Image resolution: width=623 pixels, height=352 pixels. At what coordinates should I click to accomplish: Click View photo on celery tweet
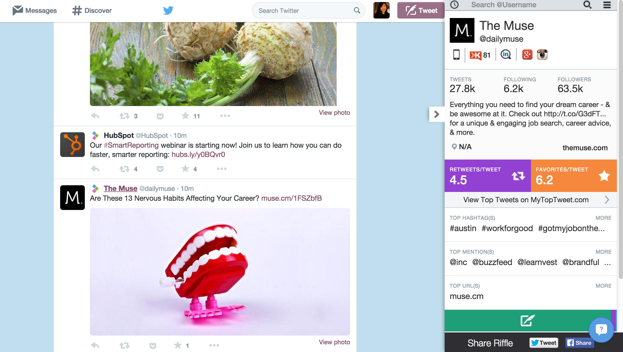[334, 113]
